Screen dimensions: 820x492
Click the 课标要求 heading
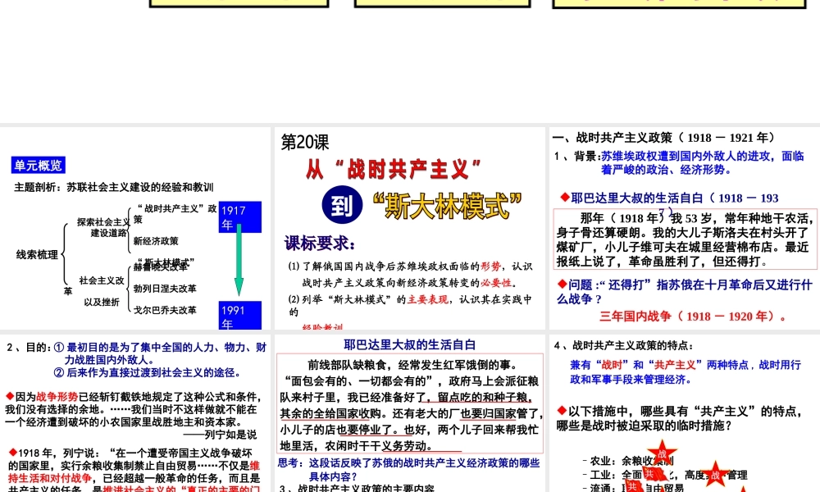tap(320, 243)
